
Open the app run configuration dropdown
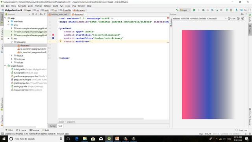(185, 10)
